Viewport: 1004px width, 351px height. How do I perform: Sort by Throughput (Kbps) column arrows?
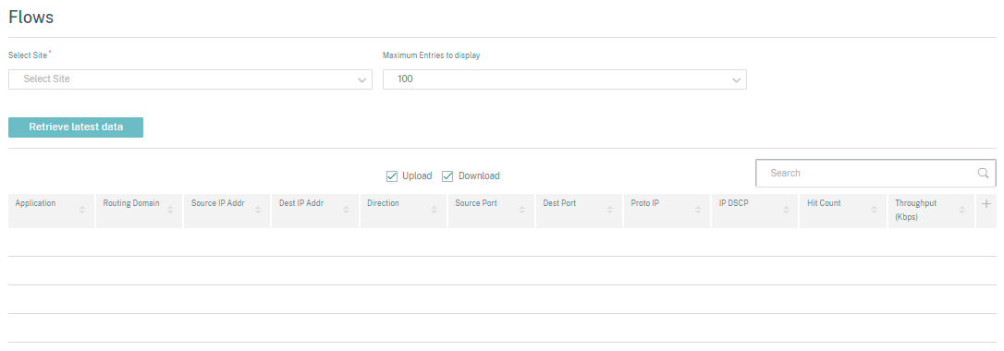coord(961,210)
